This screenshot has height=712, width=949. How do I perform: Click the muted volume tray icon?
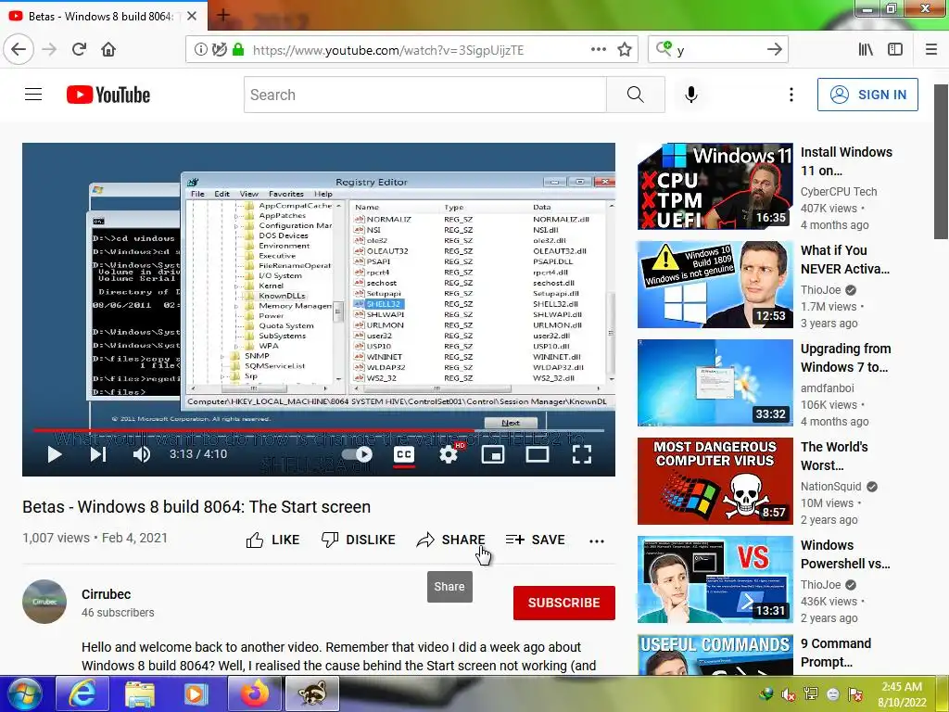(x=788, y=694)
